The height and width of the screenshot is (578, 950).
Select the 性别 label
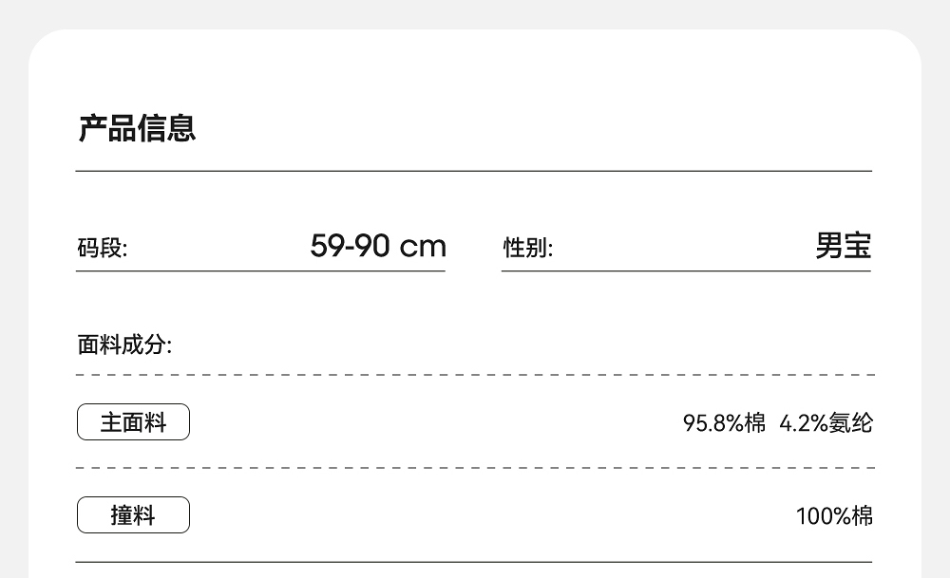(527, 249)
